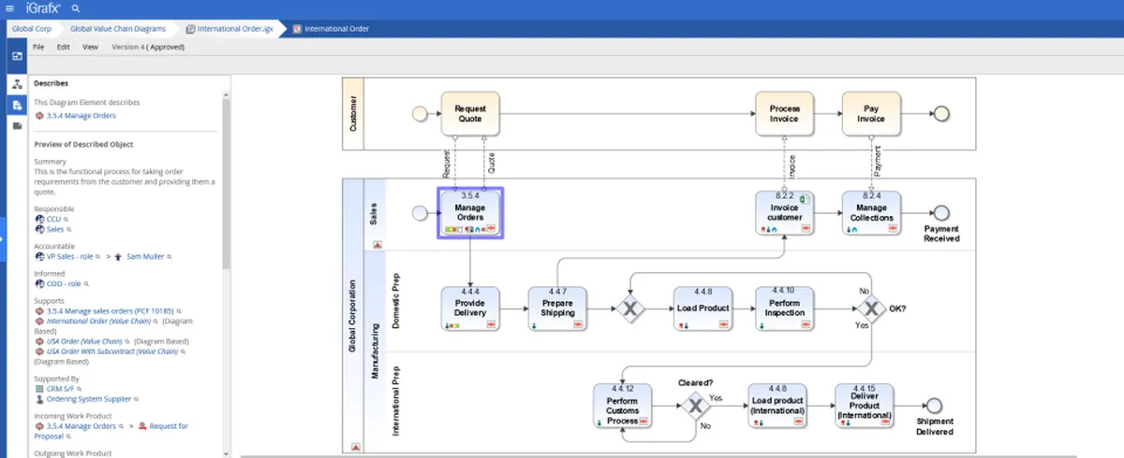Collapse the Sales lane red triangle
This screenshot has height=458, width=1124.
(x=377, y=244)
